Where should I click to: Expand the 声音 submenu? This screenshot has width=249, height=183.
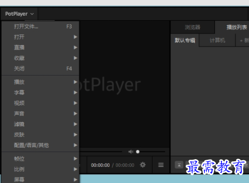tap(40, 114)
